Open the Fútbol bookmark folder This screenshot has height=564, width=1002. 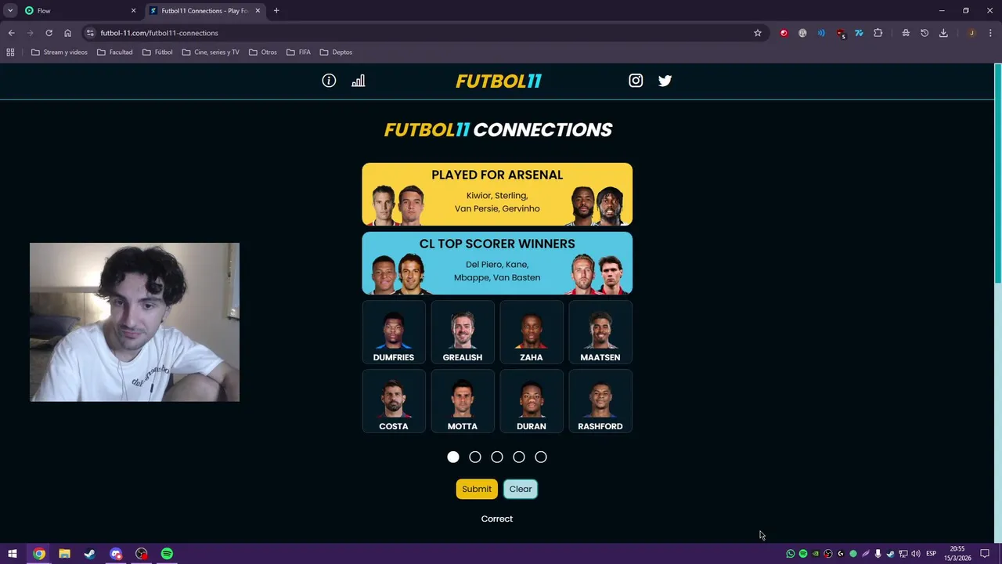click(157, 52)
